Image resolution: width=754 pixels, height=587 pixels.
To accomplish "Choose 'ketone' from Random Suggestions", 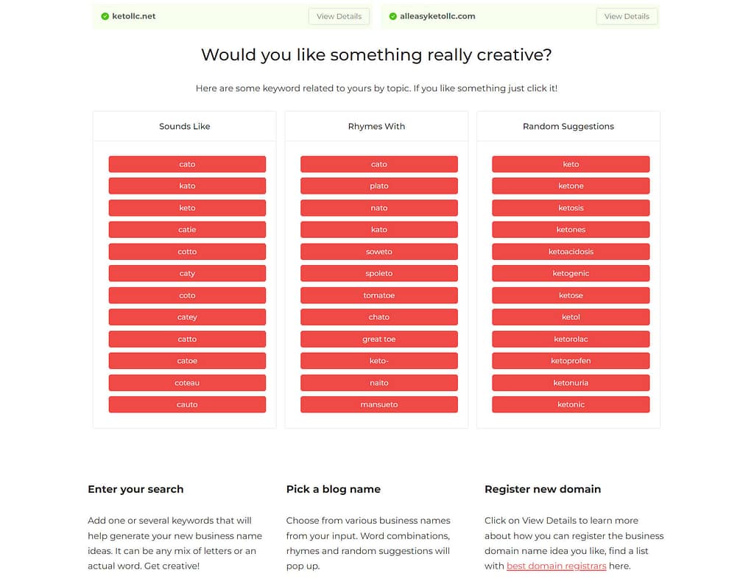I will (x=571, y=186).
